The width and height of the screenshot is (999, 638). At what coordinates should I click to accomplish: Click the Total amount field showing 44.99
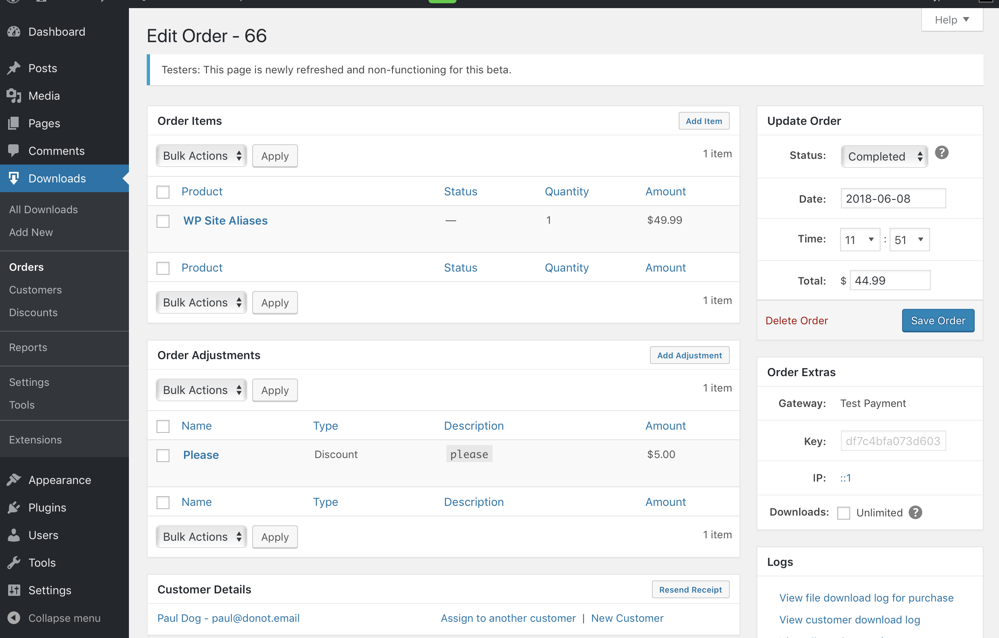pyautogui.click(x=890, y=281)
